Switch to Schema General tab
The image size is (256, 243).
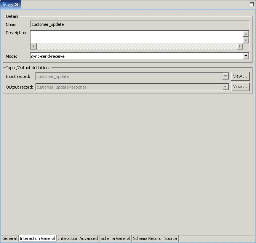pos(115,238)
